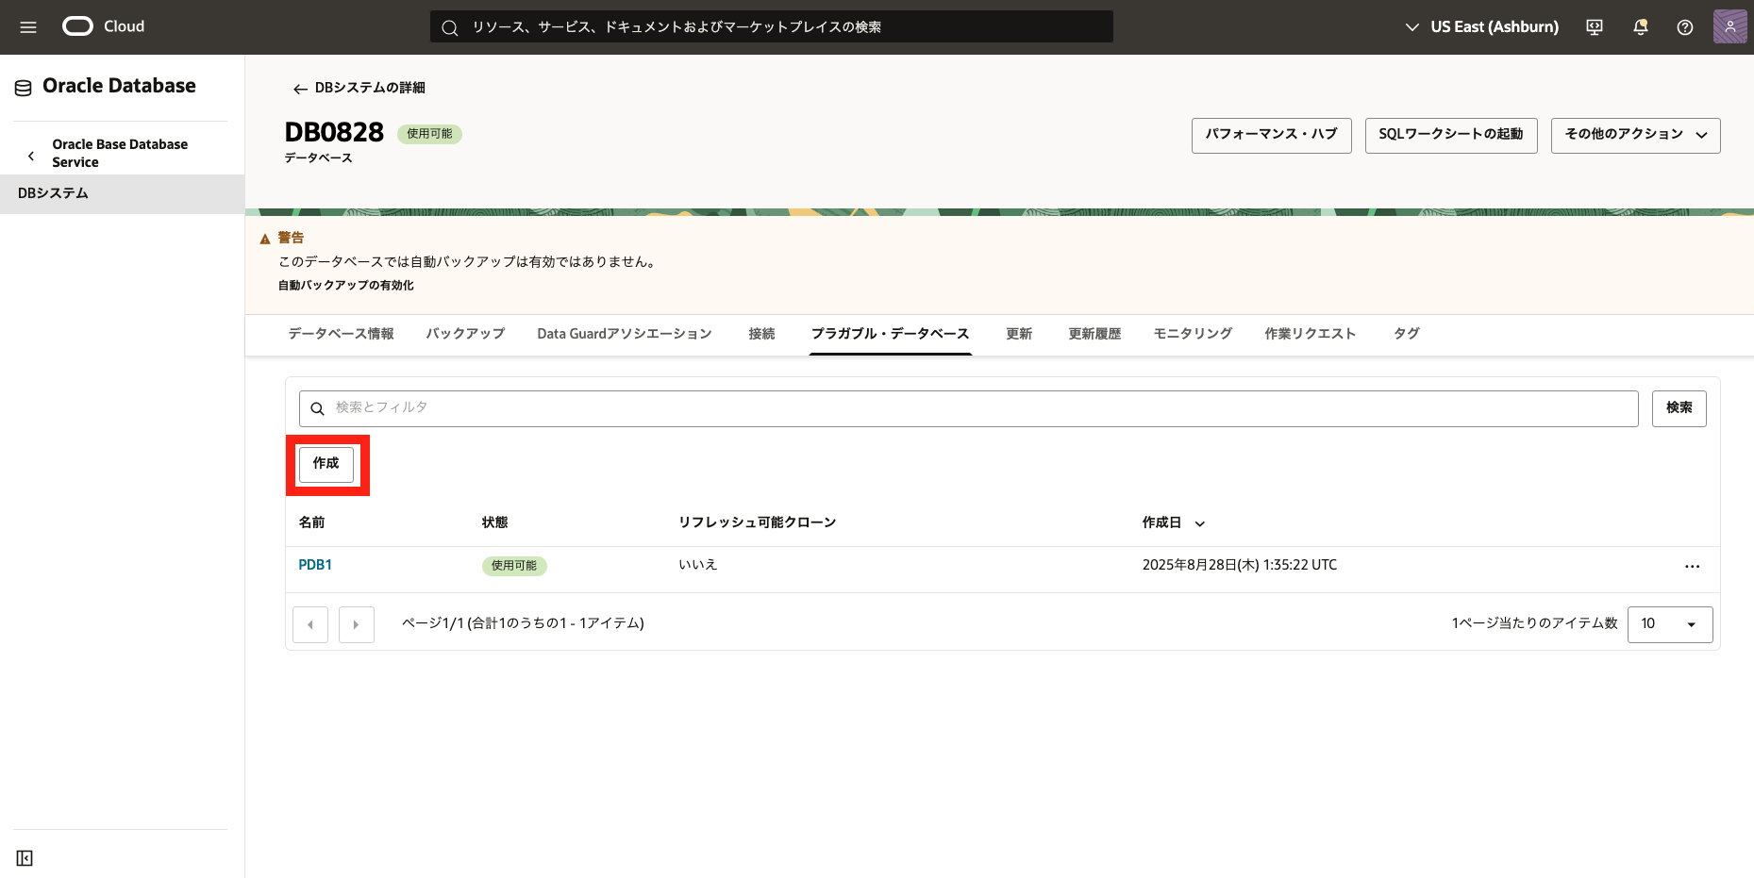Click the 検索とフィルタ search field
The width and height of the screenshot is (1754, 878).
(x=968, y=408)
